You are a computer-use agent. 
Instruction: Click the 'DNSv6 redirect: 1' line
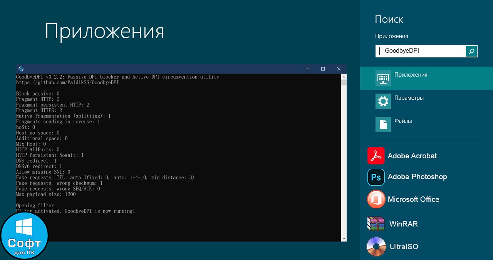(x=39, y=166)
